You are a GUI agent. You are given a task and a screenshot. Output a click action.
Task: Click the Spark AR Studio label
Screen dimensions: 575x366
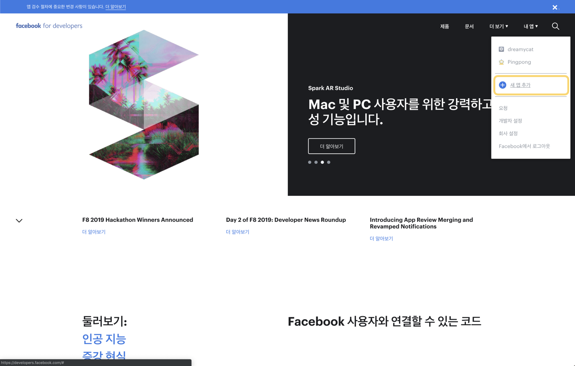pyautogui.click(x=330, y=88)
